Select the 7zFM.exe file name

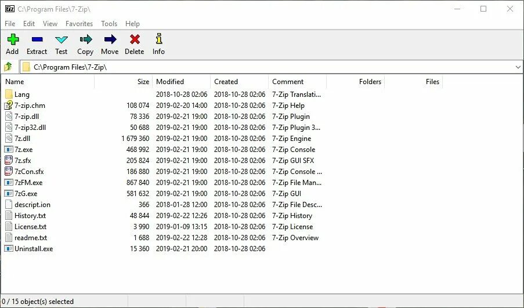click(28, 183)
